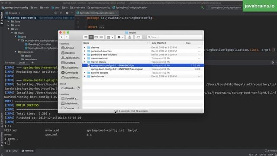Open terminal panel settings gear
This screenshot has width=277, height=156.
[273, 62]
